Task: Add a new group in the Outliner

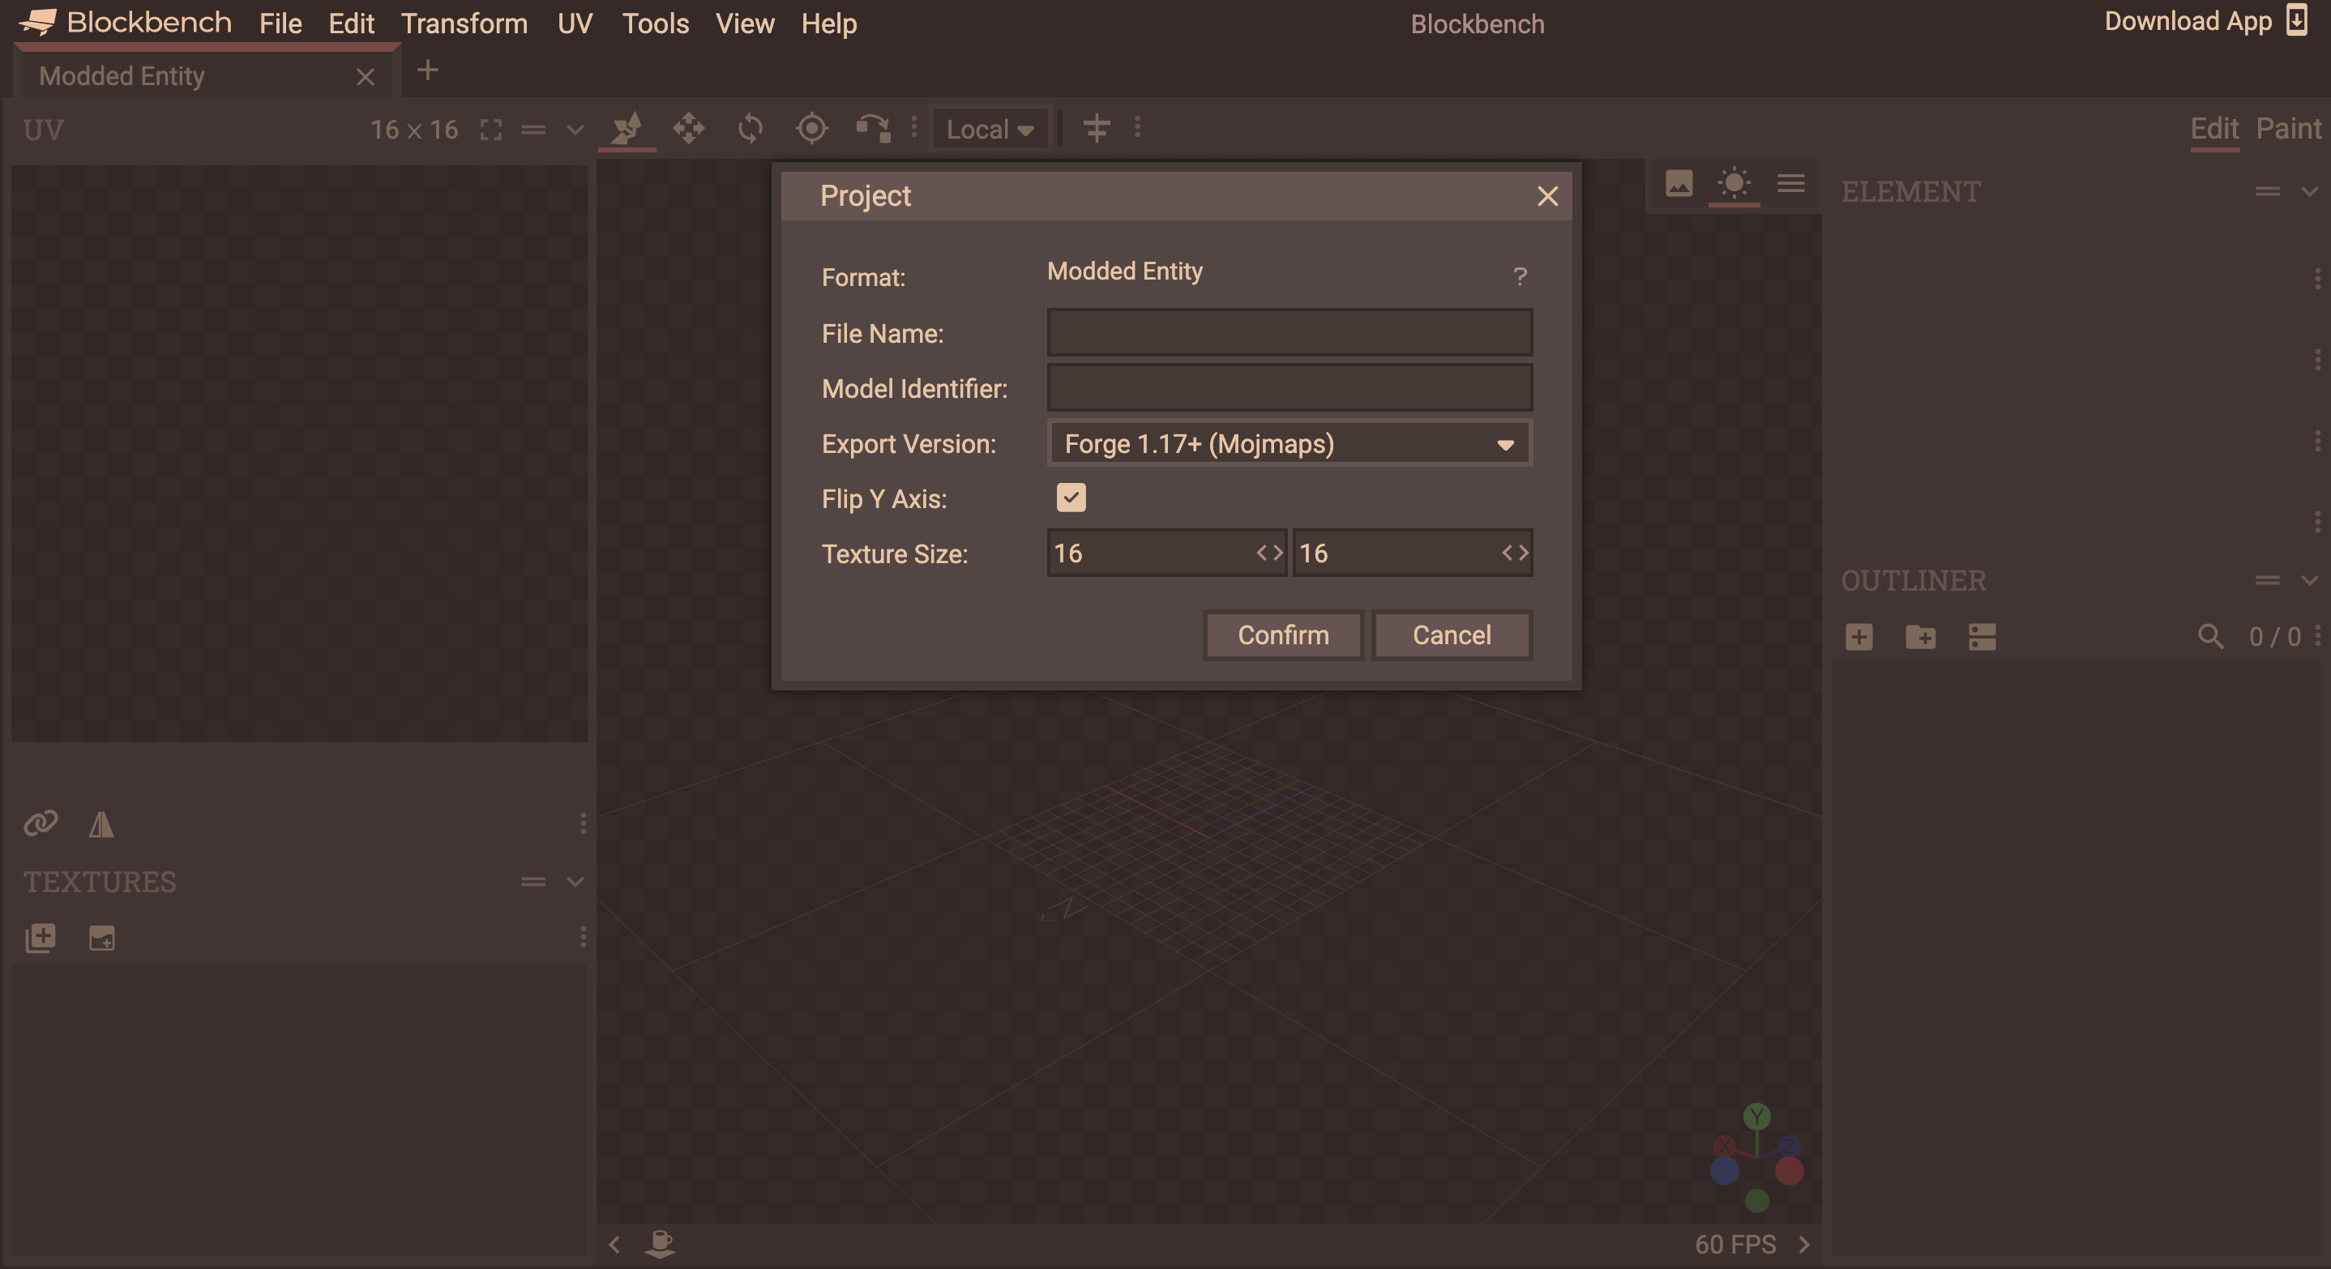Action: click(x=1921, y=637)
